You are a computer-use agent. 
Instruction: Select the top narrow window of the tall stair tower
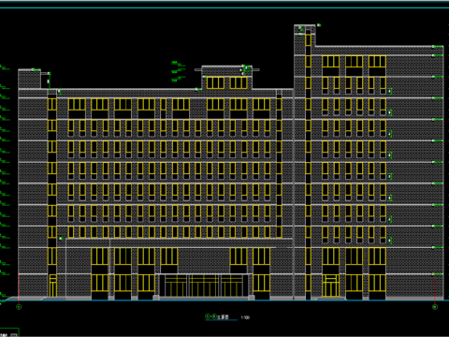click(308, 40)
